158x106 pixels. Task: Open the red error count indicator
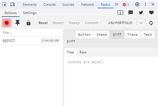pyautogui.click(x=125, y=5)
